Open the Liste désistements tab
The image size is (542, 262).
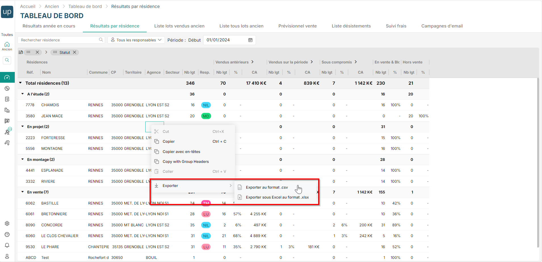pyautogui.click(x=351, y=26)
